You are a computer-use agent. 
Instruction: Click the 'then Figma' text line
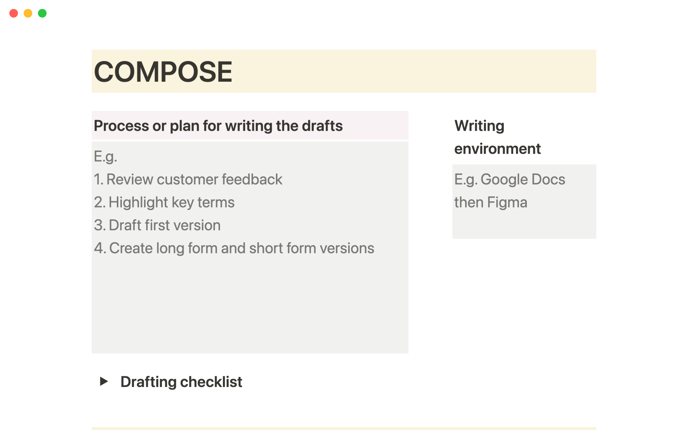tap(491, 202)
